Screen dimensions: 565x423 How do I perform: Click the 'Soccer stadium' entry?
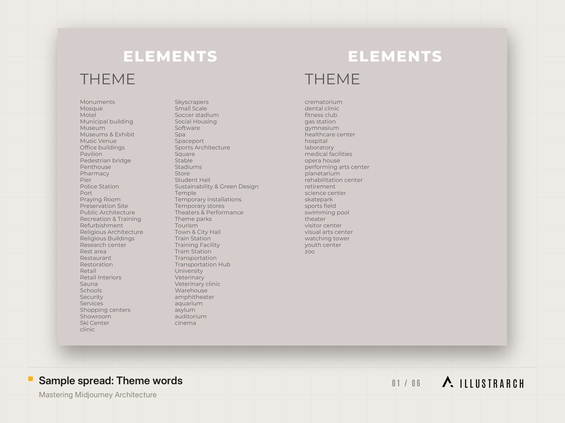pos(197,115)
